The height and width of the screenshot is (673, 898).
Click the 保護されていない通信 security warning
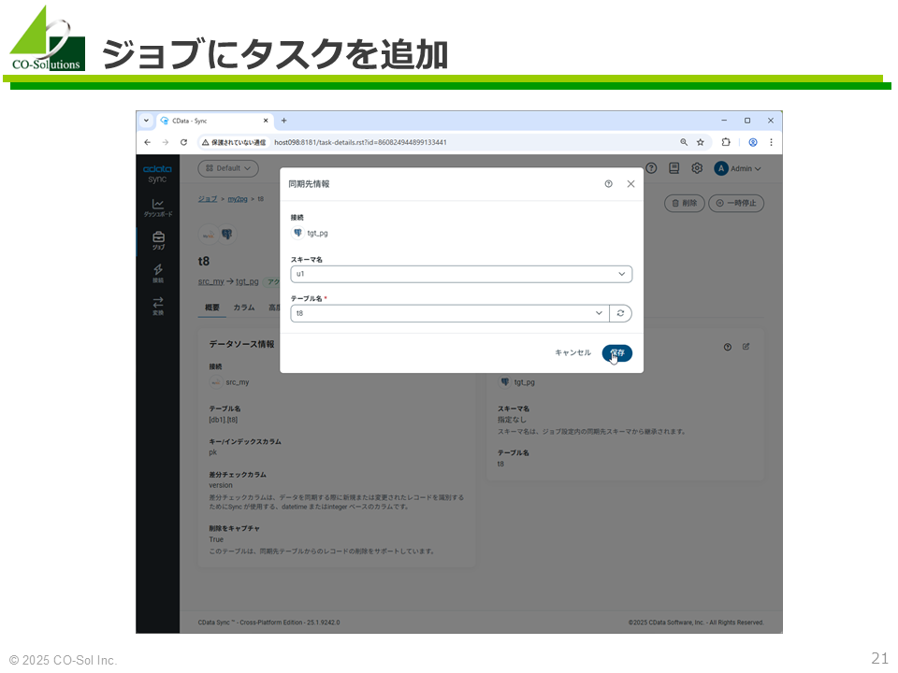(x=234, y=142)
